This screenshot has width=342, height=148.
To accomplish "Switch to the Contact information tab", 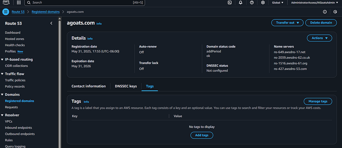I will click(89, 86).
